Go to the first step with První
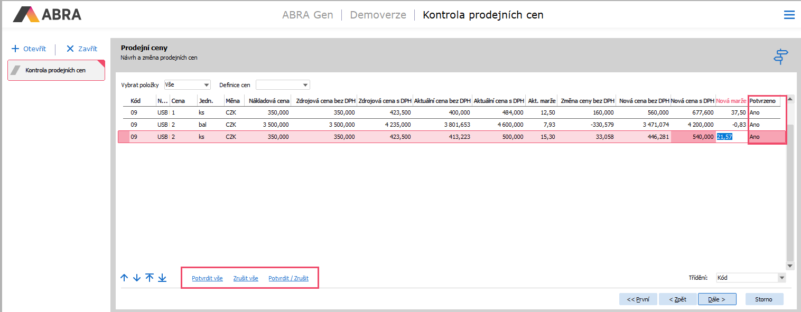Image resolution: width=801 pixels, height=312 pixels. (x=638, y=299)
